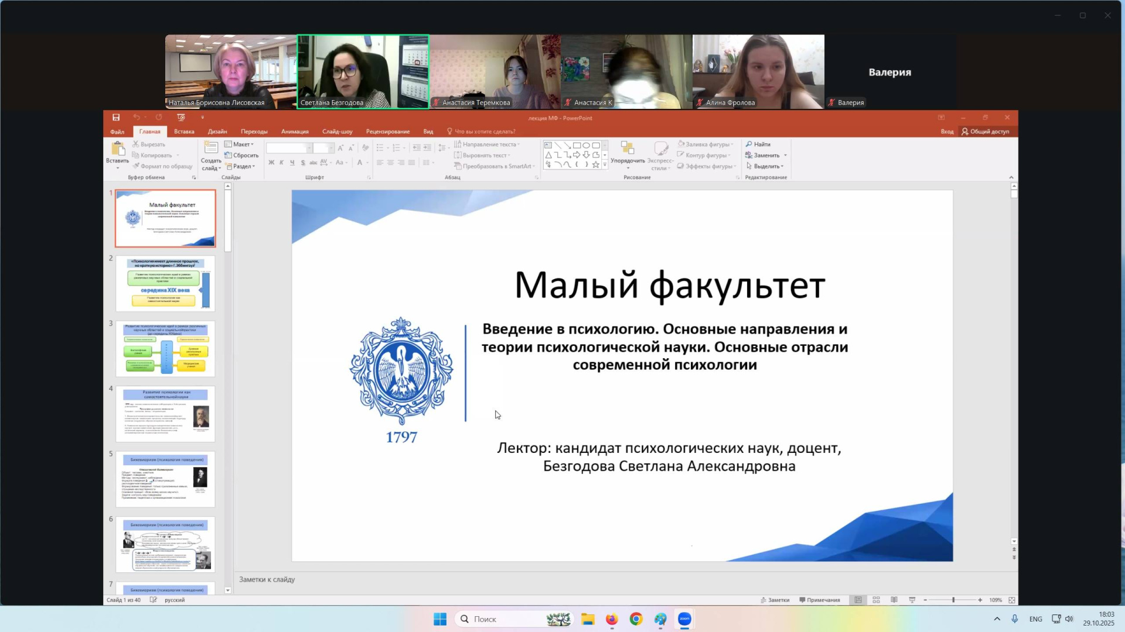Toggle normal view button in status bar
Viewport: 1125px width, 632px height.
tap(858, 600)
